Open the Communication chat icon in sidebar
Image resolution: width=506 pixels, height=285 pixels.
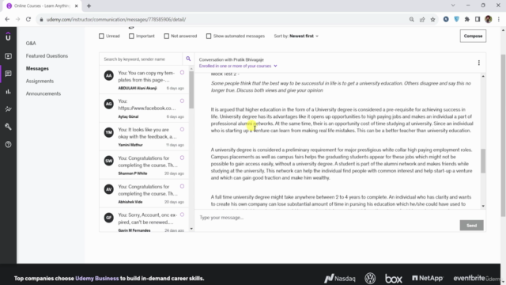pyautogui.click(x=8, y=74)
